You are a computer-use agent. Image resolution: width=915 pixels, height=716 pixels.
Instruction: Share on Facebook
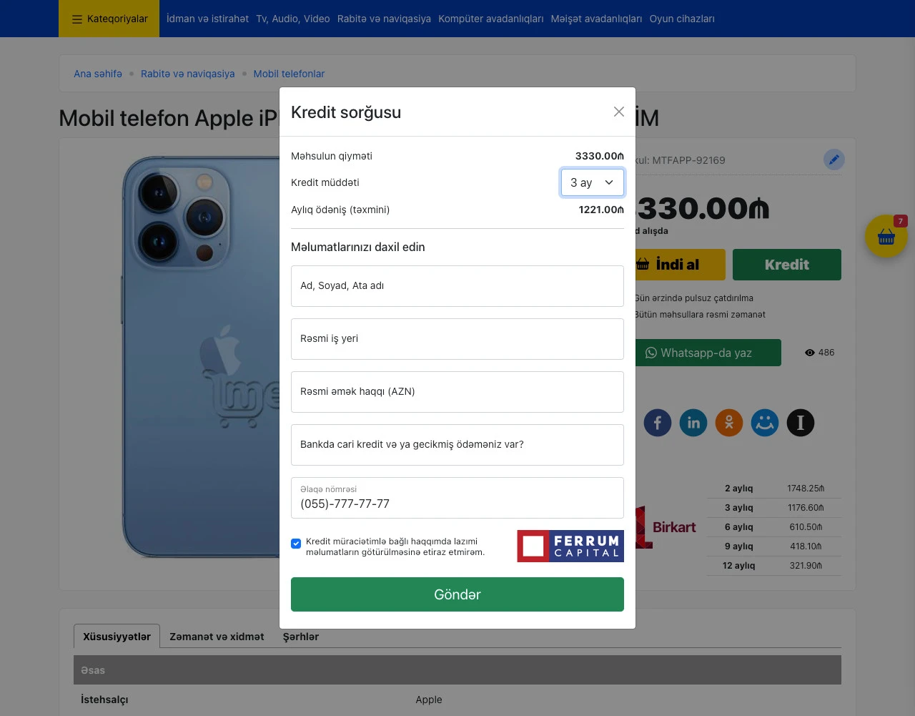coord(658,423)
